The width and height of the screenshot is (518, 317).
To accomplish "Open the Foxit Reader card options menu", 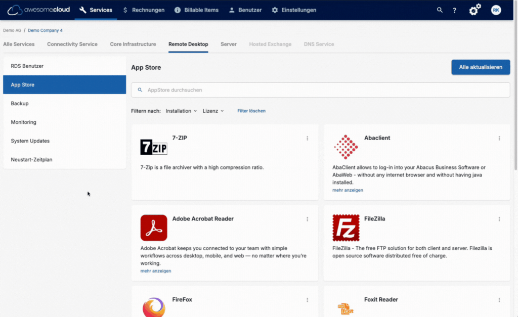I will 499,300.
